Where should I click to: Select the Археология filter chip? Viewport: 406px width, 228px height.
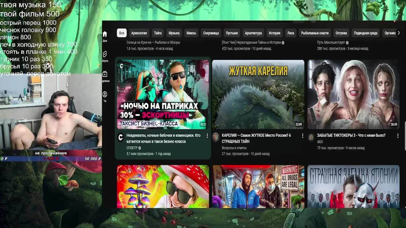[x=139, y=33]
